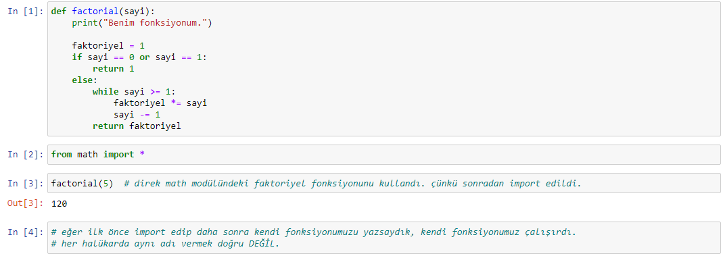The image size is (725, 258).
Task: Select the 'from math import *' cell
Action: tap(383, 155)
